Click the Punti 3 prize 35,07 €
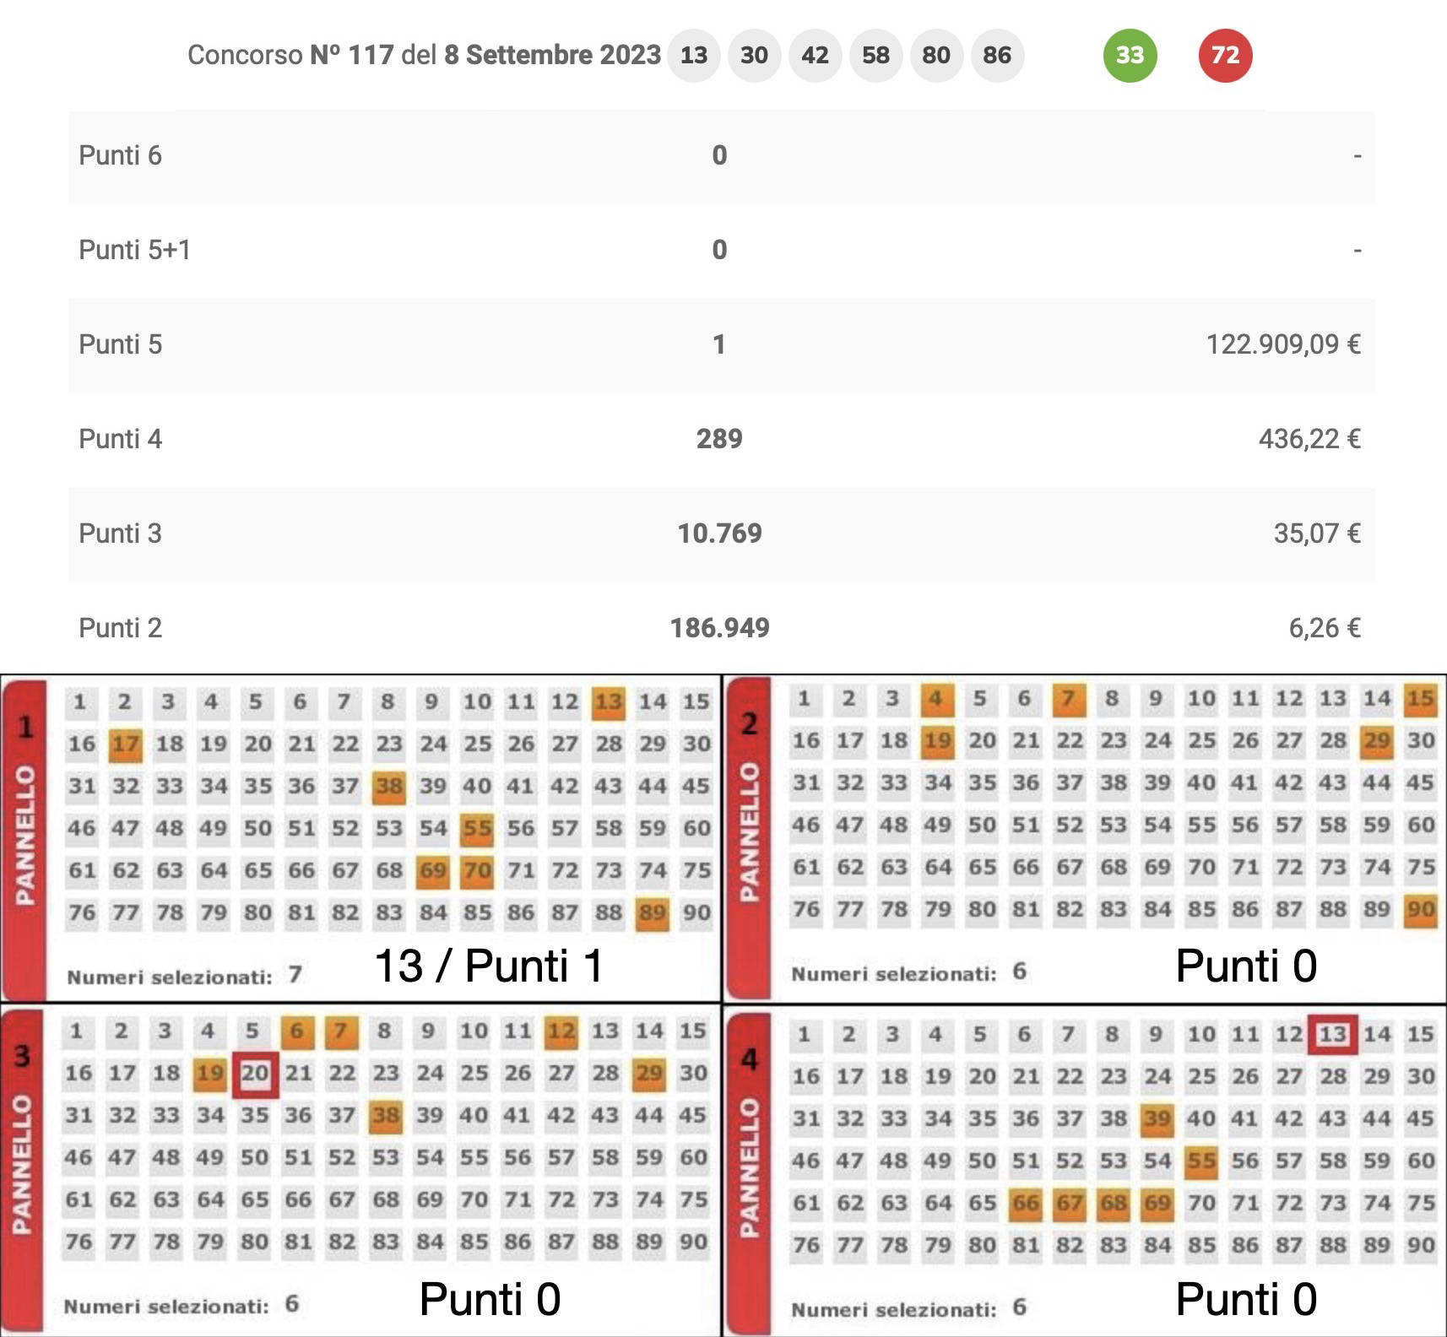This screenshot has height=1337, width=1447. (x=1316, y=533)
